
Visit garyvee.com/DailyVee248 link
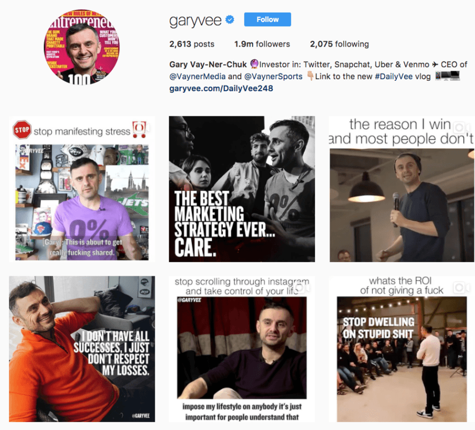tap(221, 89)
